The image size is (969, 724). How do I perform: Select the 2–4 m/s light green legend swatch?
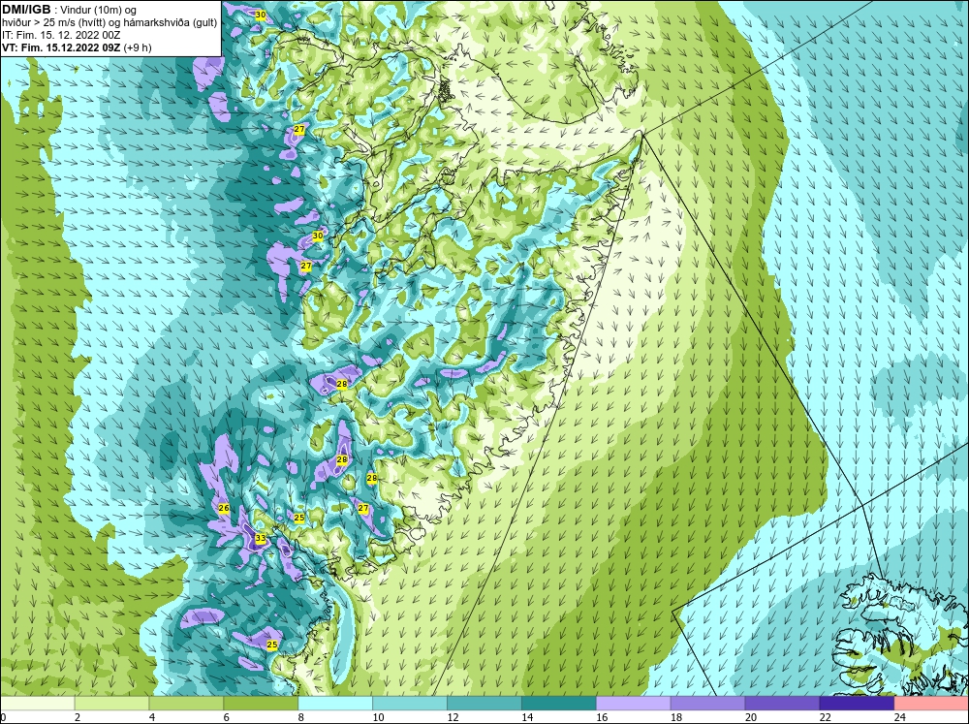[x=111, y=704]
